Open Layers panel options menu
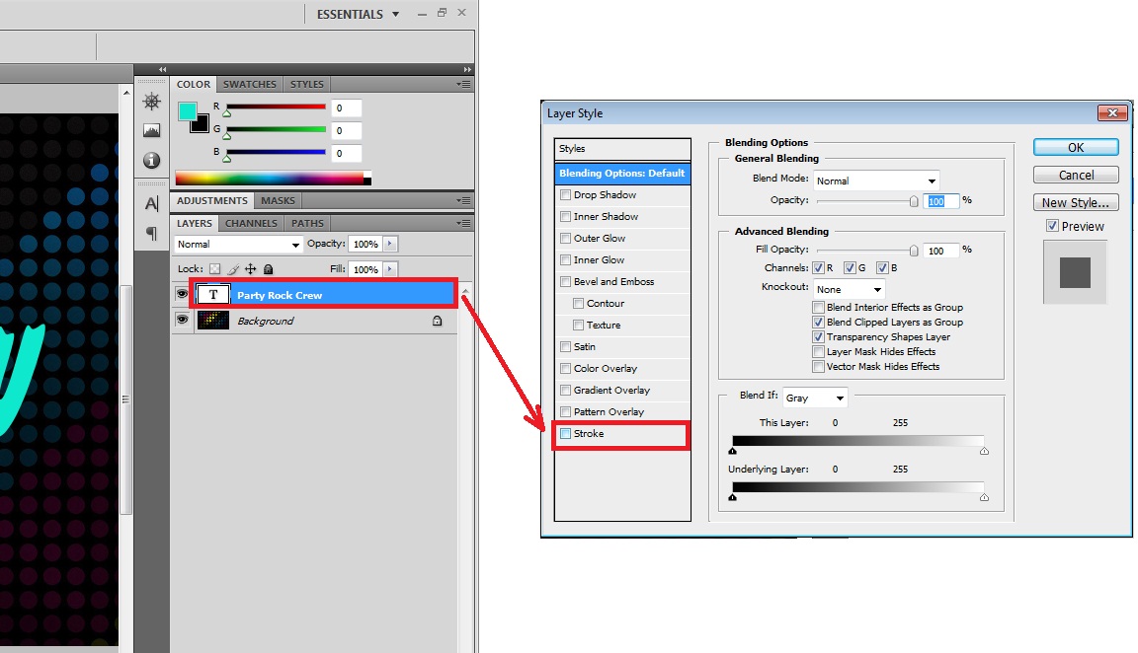 point(463,223)
